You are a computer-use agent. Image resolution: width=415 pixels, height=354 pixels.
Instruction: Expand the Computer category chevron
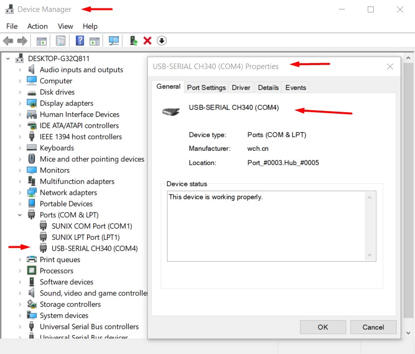point(20,81)
